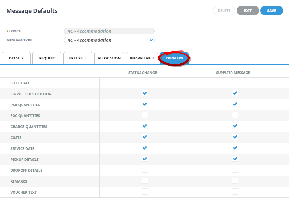This screenshot has height=201, width=289.
Task: Enable FOC Quantities Status Change checkbox
Action: coord(145,115)
